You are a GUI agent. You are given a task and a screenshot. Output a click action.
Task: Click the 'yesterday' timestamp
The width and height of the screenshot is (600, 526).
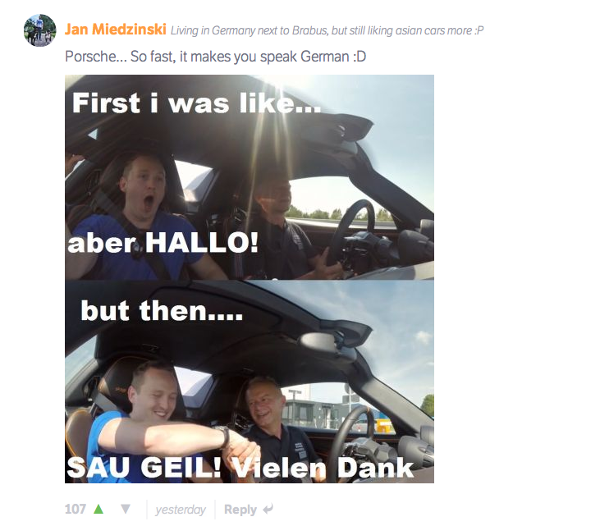point(181,510)
